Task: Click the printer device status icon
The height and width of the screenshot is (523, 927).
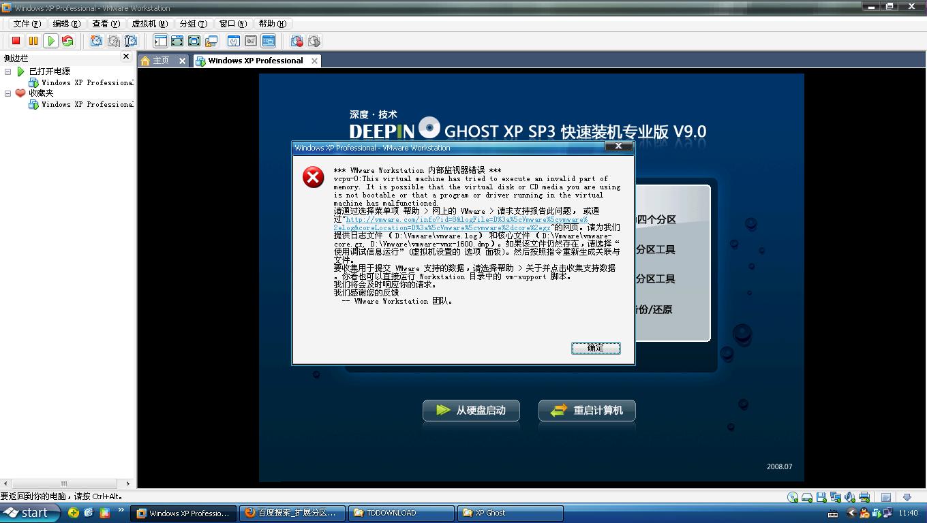Action: (x=864, y=497)
